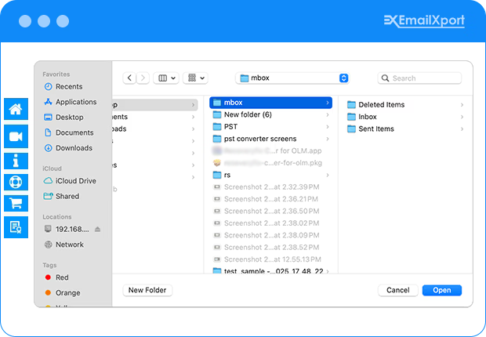This screenshot has width=486, height=337.
Task: Select the Sent Items folder
Action: (x=406, y=129)
